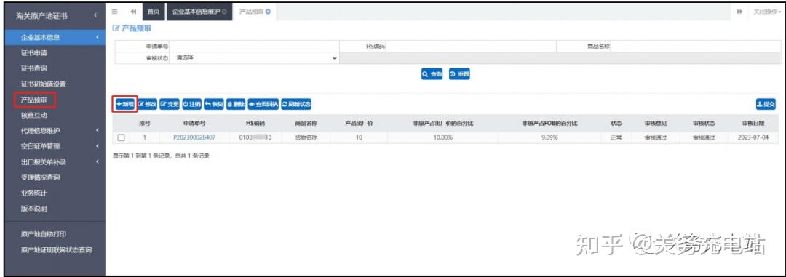Click the 非原产占FOB的百分比 column header

point(549,123)
